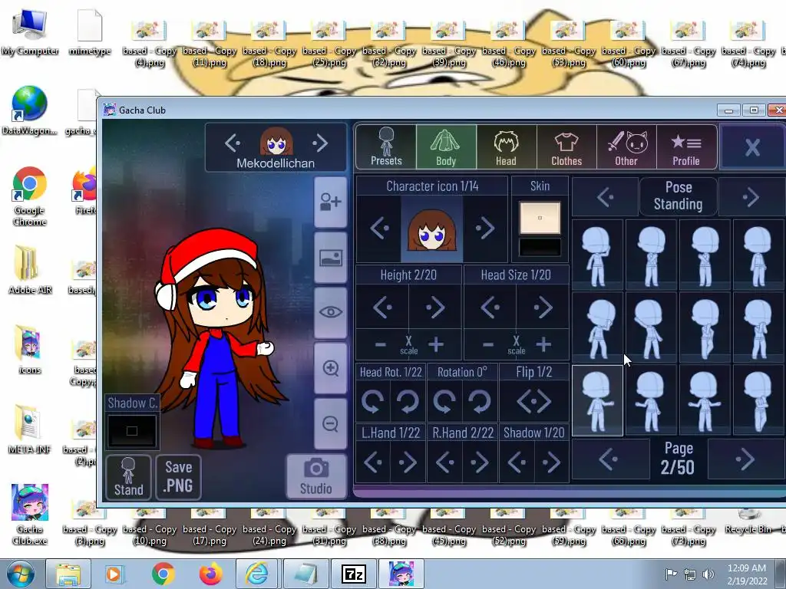Open Firefox from the taskbar
786x589 pixels.
point(211,574)
